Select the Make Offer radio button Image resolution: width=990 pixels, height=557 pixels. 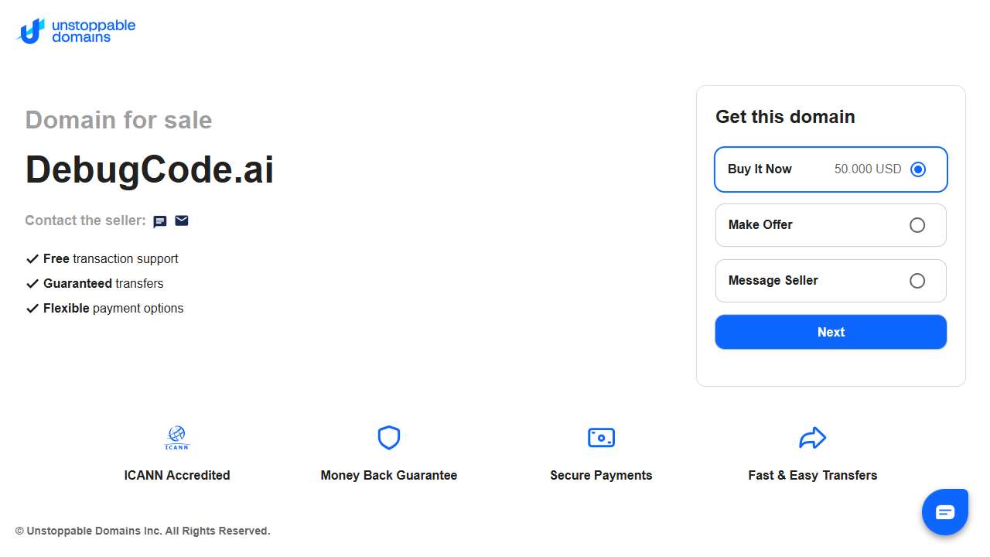917,225
